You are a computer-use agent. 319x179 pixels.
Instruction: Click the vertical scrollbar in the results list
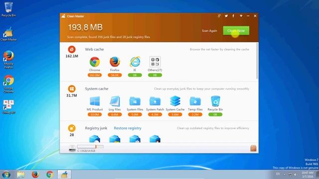pos(257,61)
